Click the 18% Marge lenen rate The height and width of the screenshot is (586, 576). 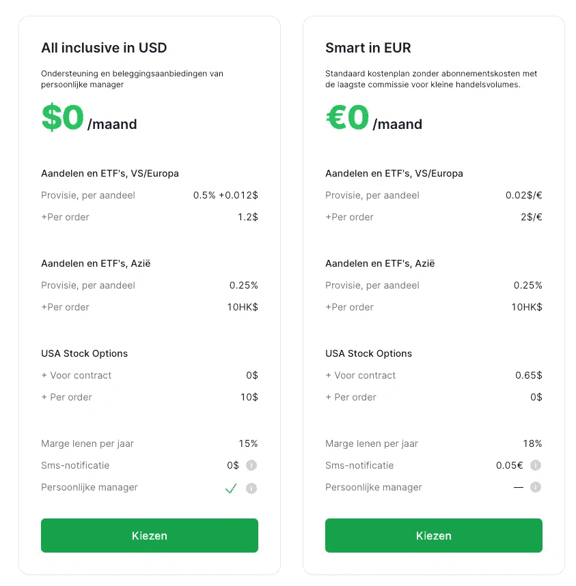point(532,443)
